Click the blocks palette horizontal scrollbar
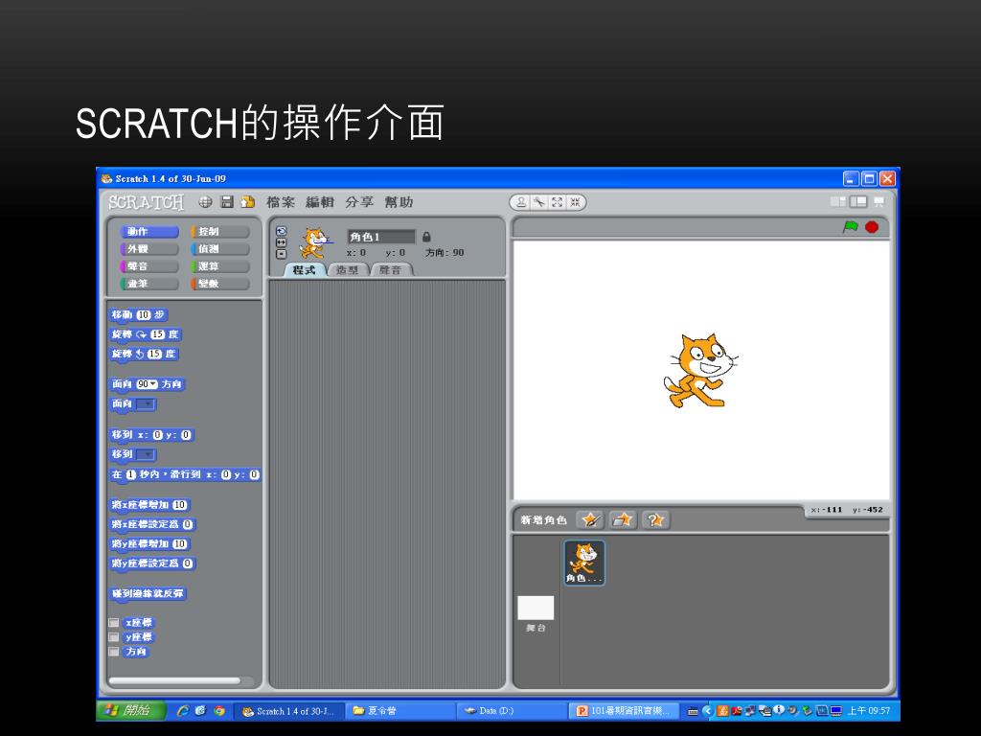This screenshot has height=736, width=981. (x=174, y=681)
